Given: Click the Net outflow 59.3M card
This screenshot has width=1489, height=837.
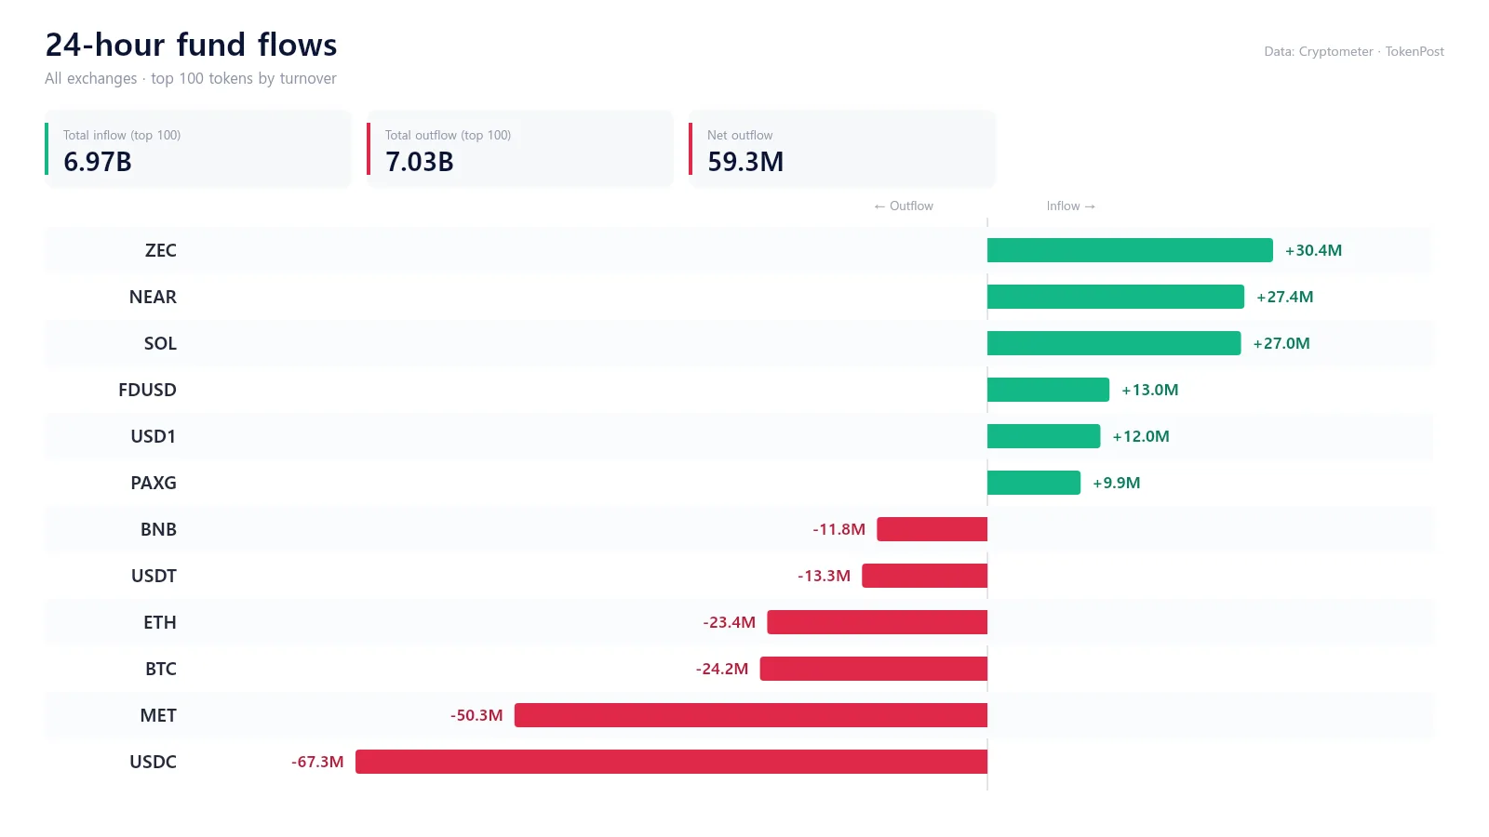Looking at the screenshot, I should coord(842,149).
